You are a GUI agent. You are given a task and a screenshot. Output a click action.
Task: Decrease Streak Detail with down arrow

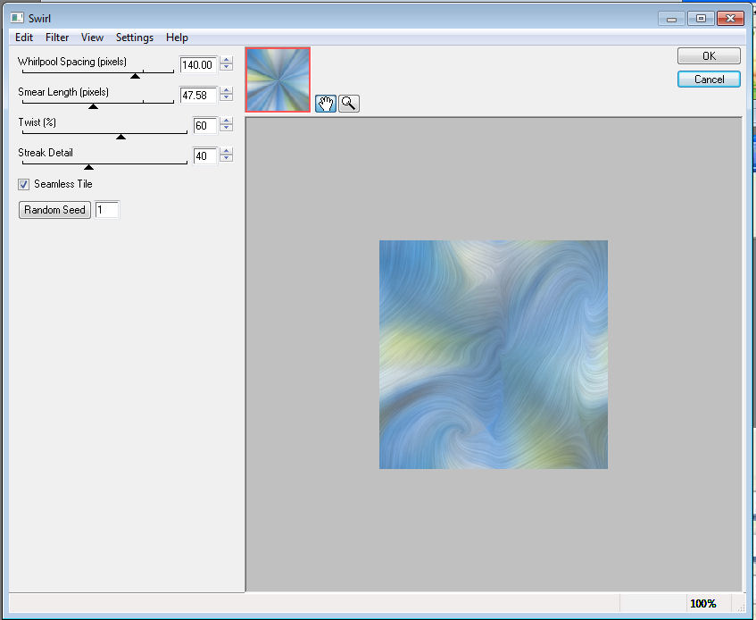[x=227, y=159]
